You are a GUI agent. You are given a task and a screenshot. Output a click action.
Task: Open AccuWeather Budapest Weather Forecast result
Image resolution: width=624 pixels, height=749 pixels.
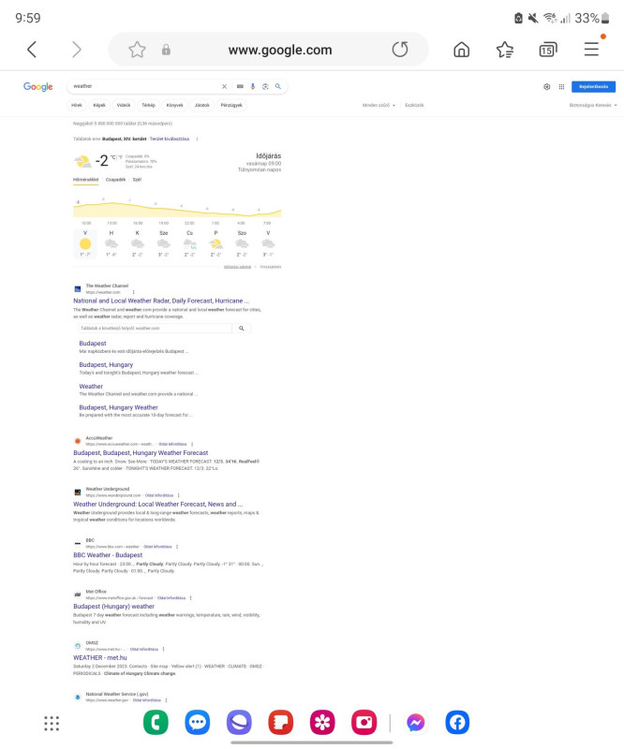(141, 453)
